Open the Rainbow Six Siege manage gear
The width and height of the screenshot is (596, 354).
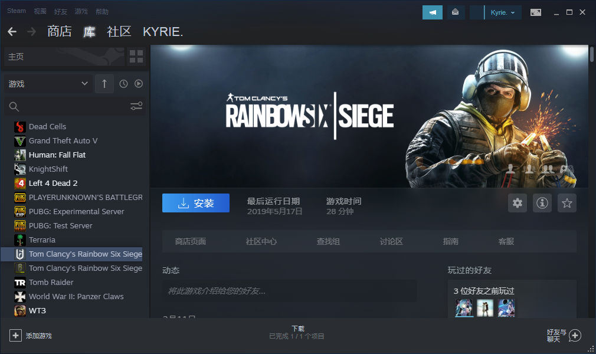(x=518, y=203)
